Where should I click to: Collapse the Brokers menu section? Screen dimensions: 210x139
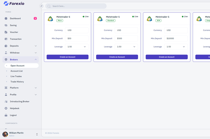[36, 59]
